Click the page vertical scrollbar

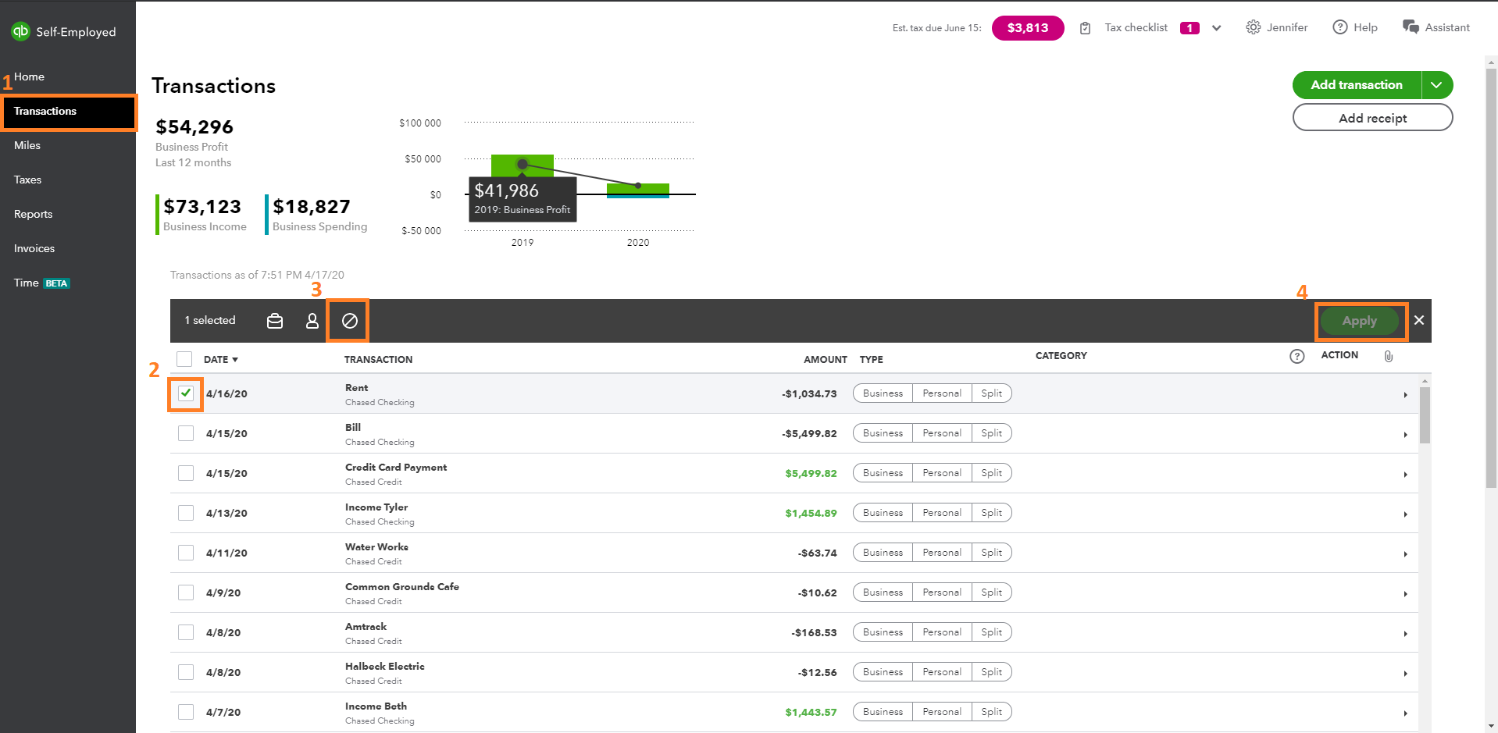point(1491,278)
